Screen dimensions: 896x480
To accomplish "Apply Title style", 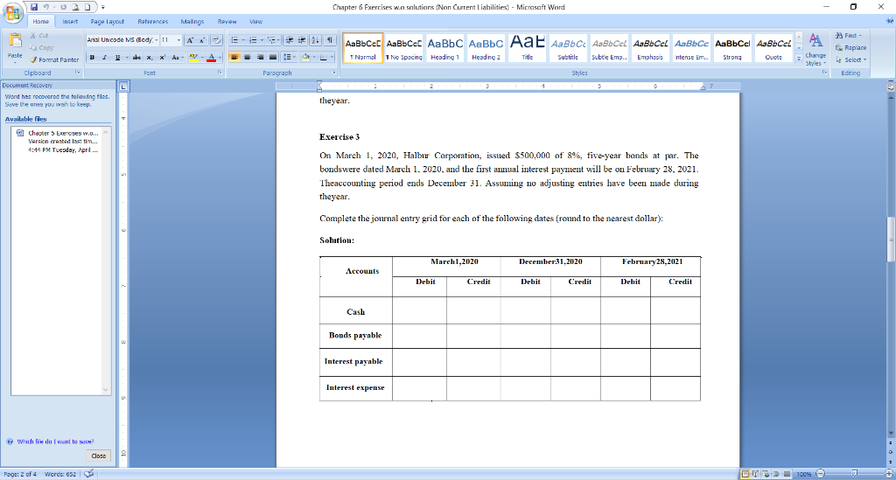I will 527,48.
